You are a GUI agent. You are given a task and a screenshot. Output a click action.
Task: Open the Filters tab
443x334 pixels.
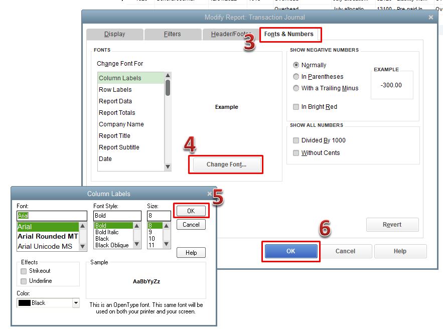(x=172, y=34)
